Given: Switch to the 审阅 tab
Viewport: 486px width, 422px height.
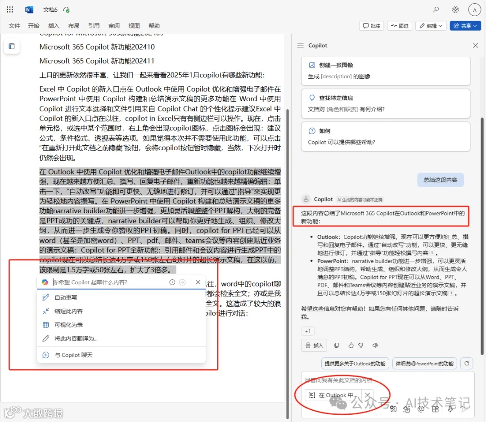Looking at the screenshot, I should [114, 26].
